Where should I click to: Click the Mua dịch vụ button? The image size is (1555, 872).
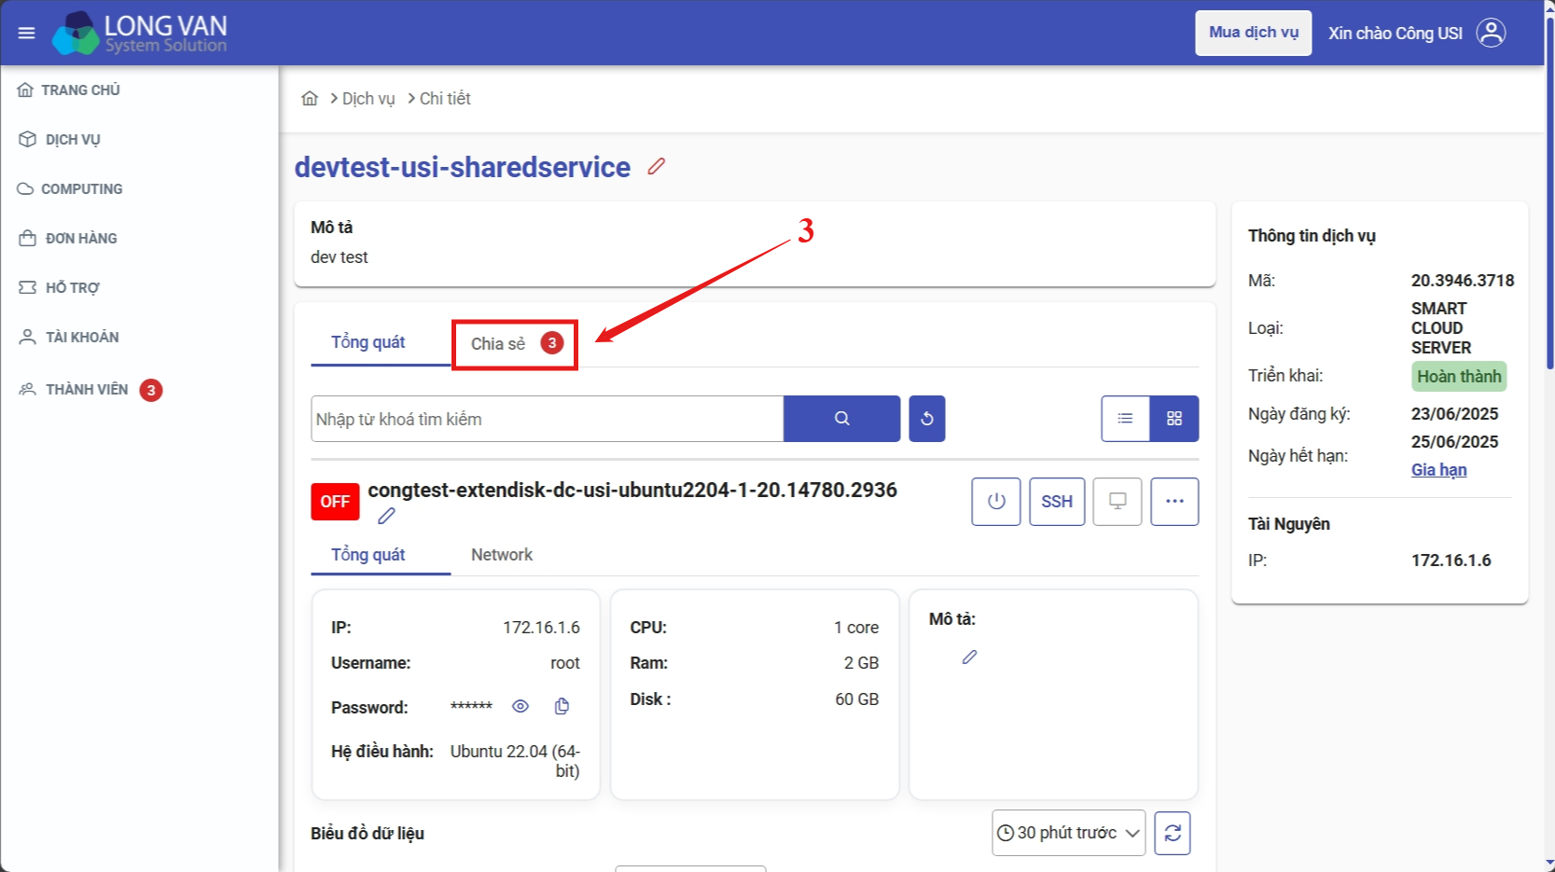tap(1254, 33)
